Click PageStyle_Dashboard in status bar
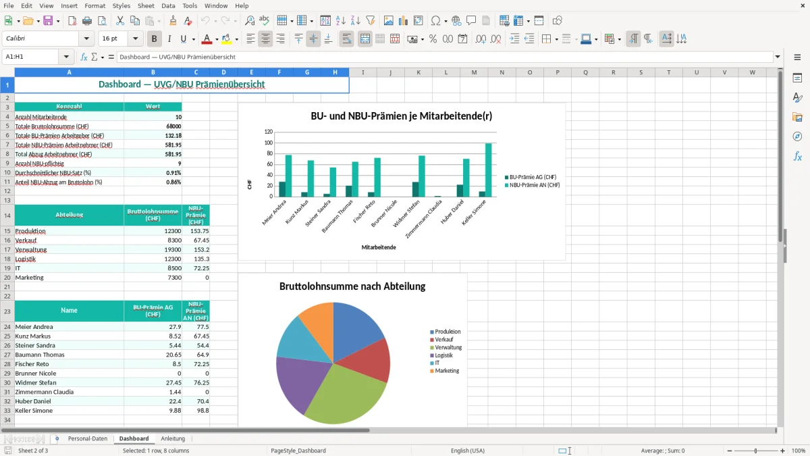 point(298,451)
